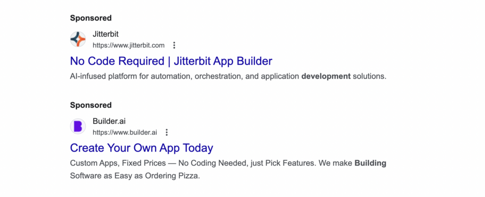Click the Sponsored label above Jitterbit

tap(91, 18)
